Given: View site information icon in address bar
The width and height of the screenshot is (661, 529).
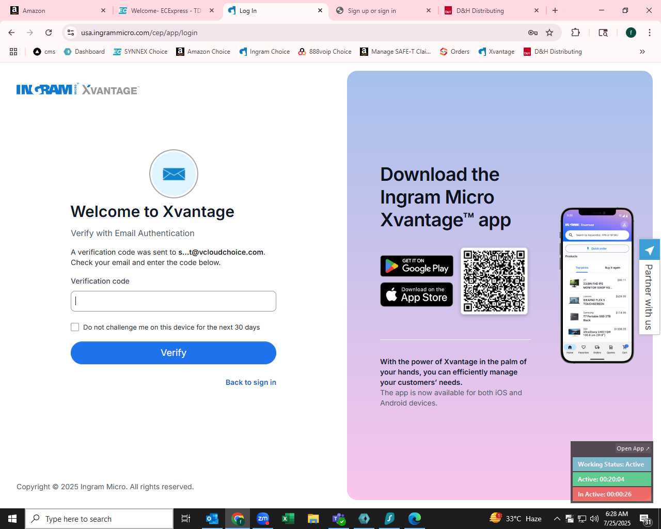Looking at the screenshot, I should 71,33.
